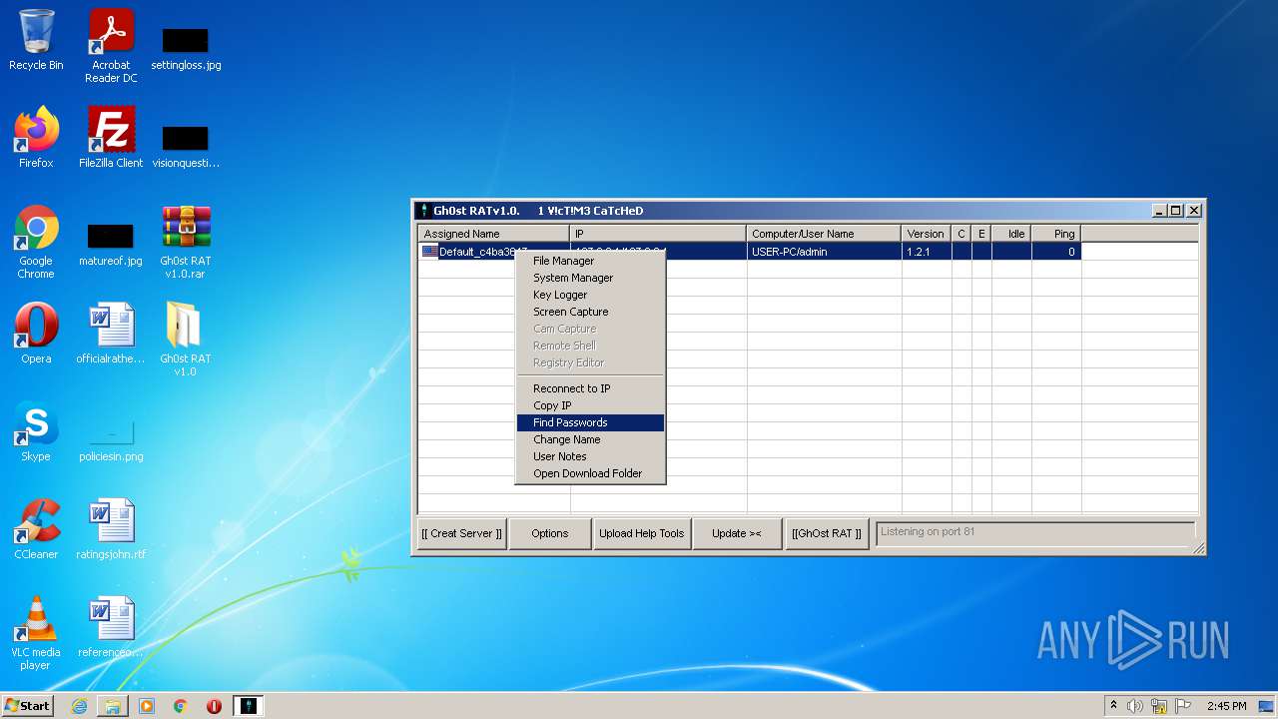Select the visionquesti... desktop file
Image resolution: width=1278 pixels, height=719 pixels.
coord(186,144)
